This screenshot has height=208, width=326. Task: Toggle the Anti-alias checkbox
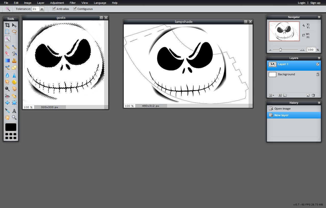tap(54, 9)
